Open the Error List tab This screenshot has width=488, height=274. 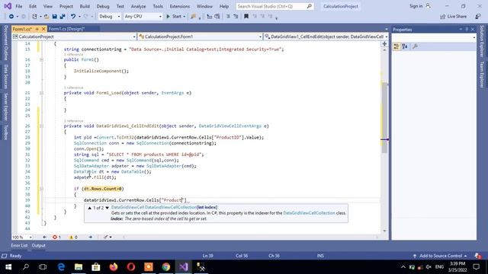pos(19,245)
